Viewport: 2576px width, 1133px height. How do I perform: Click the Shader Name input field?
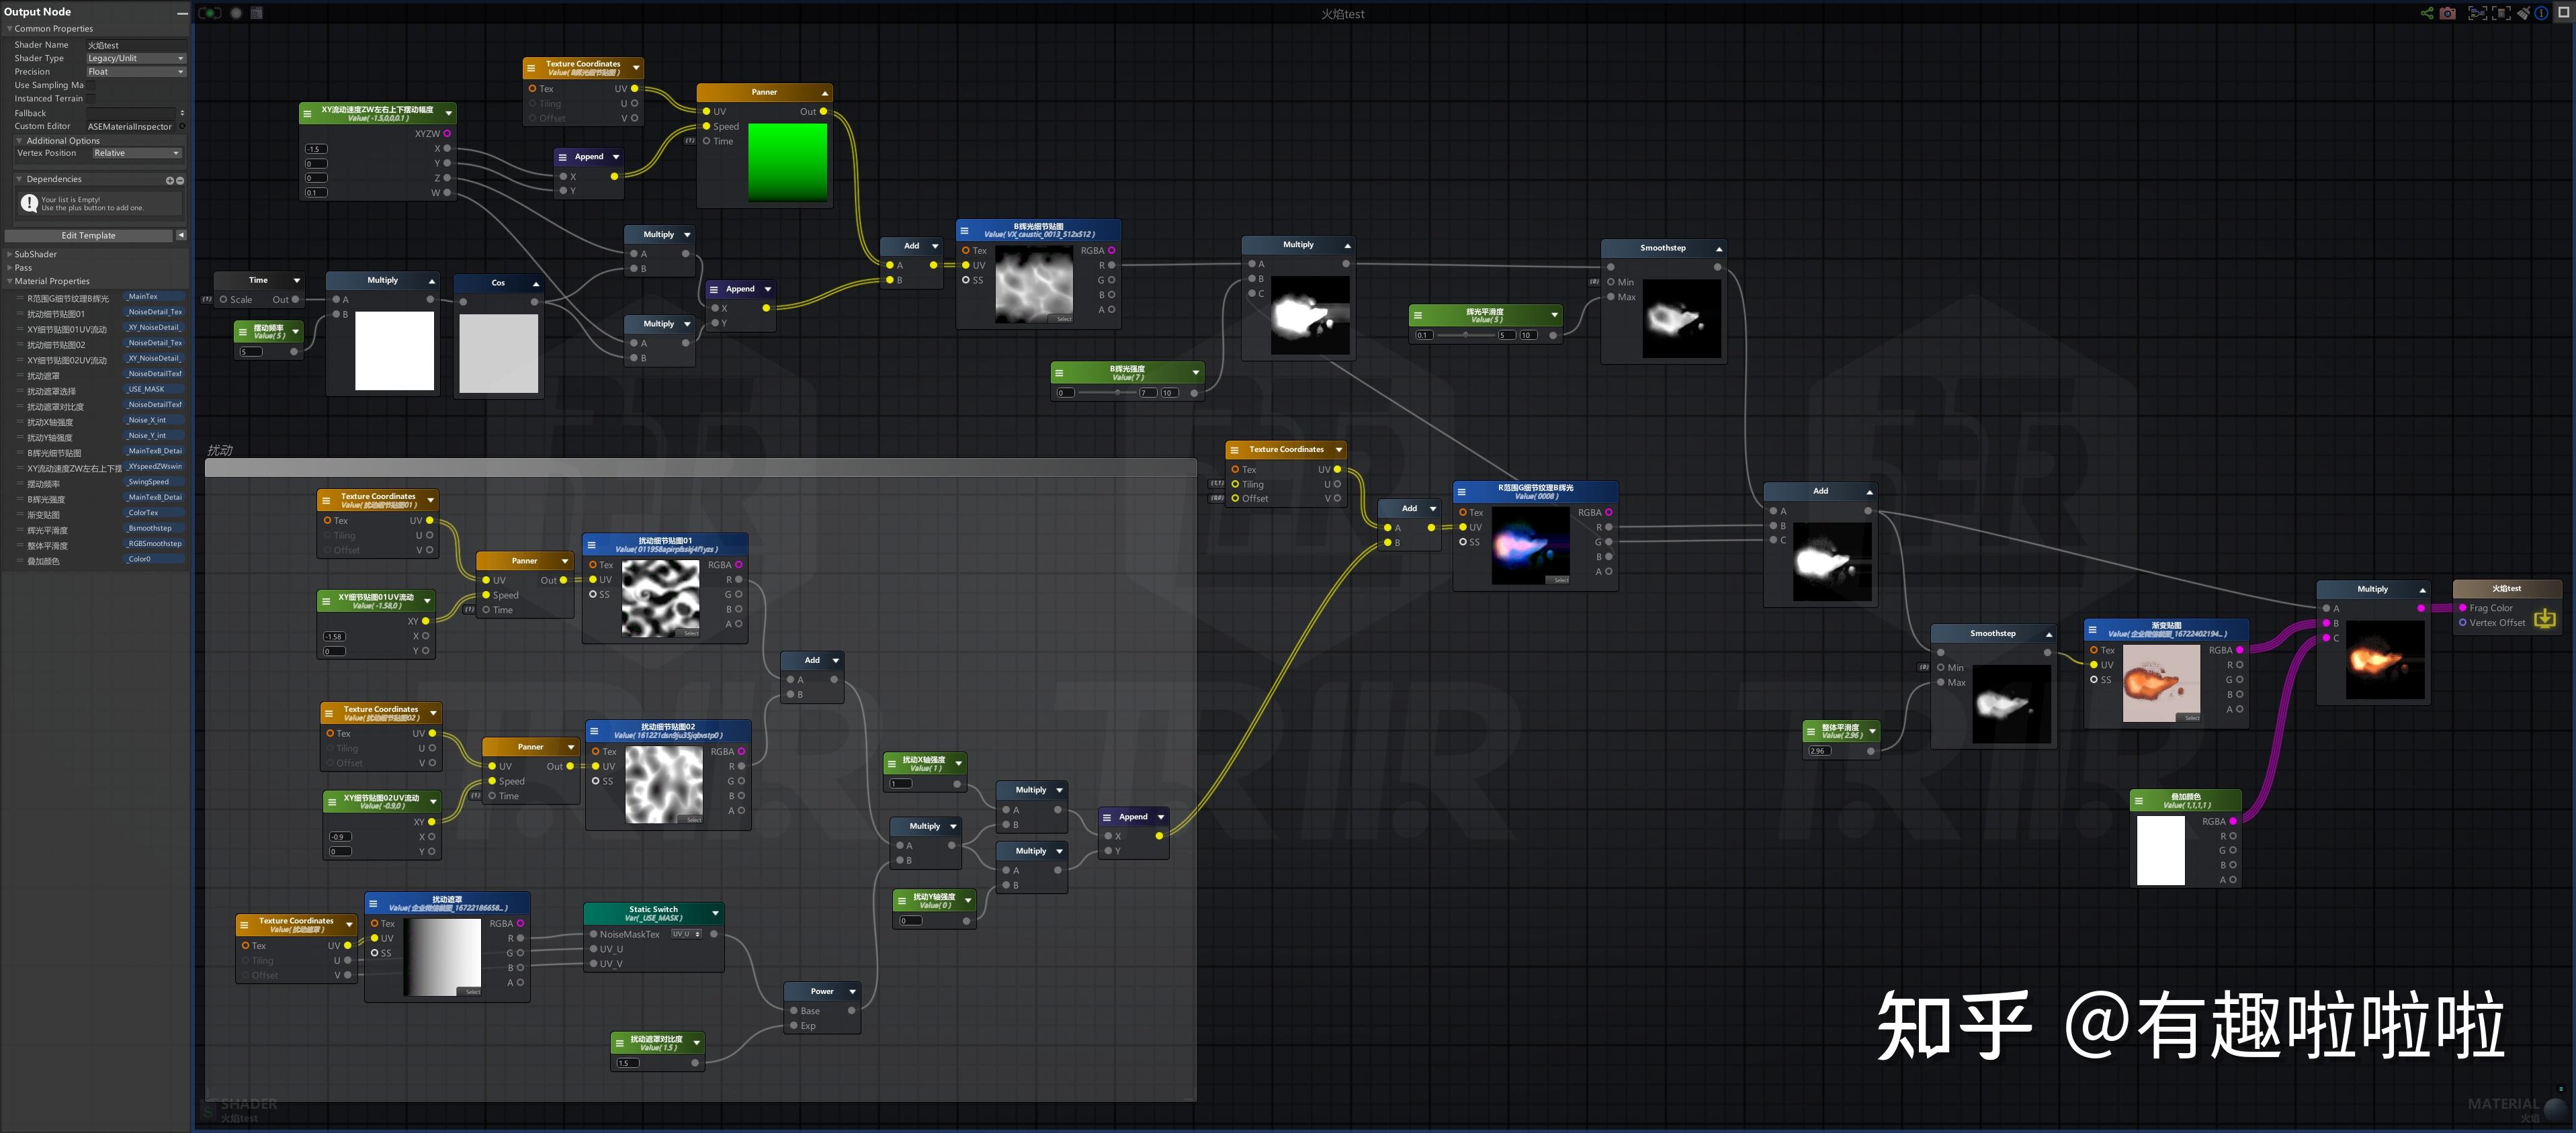click(x=135, y=45)
